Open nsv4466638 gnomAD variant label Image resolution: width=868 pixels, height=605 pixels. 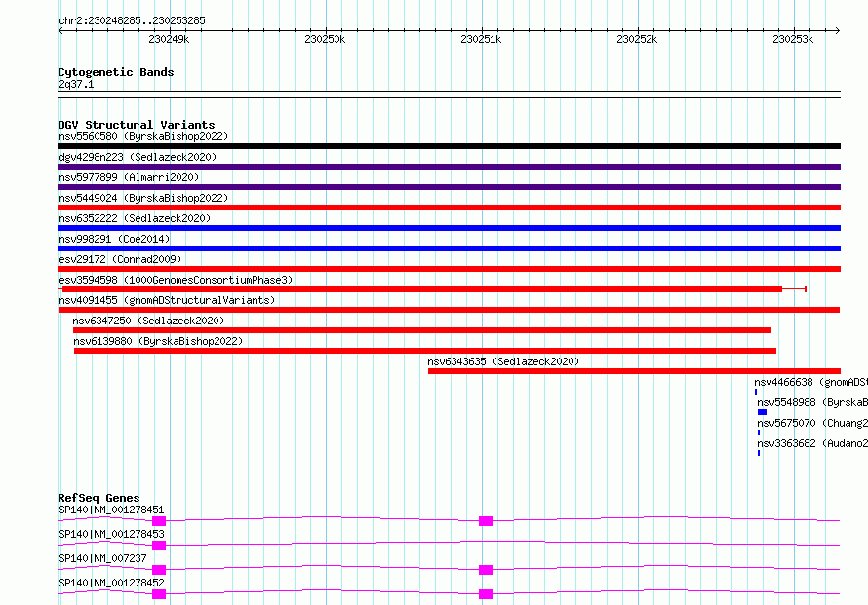[810, 382]
